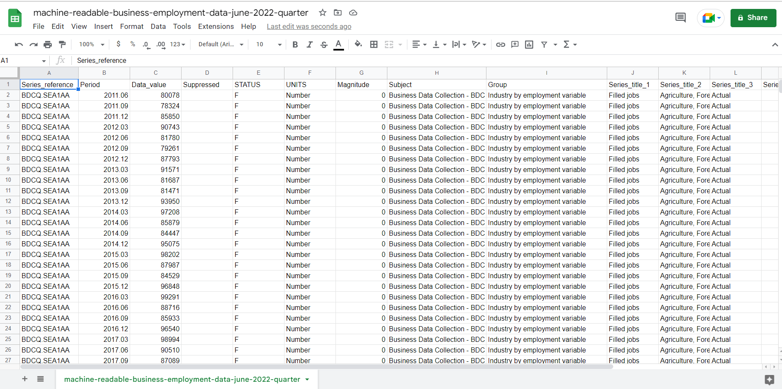The width and height of the screenshot is (782, 389).
Task: Star the spreadsheet
Action: [x=322, y=13]
